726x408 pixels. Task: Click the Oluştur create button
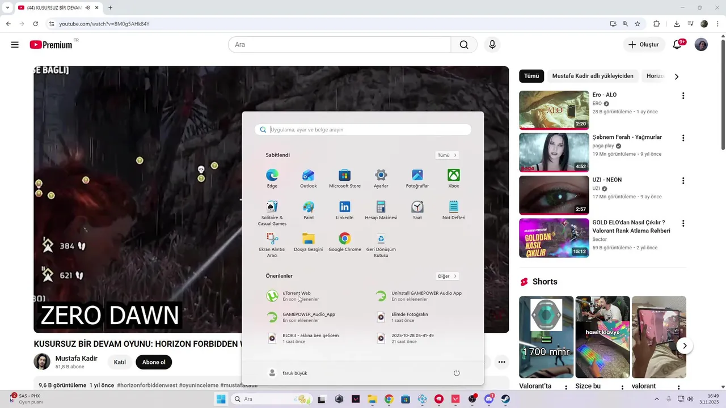644,45
